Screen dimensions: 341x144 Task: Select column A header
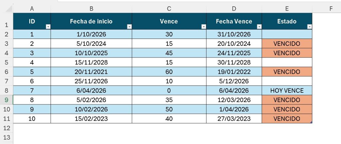click(x=32, y=9)
